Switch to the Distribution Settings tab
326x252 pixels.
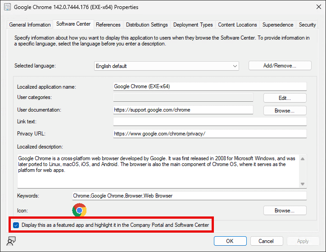[x=147, y=25]
